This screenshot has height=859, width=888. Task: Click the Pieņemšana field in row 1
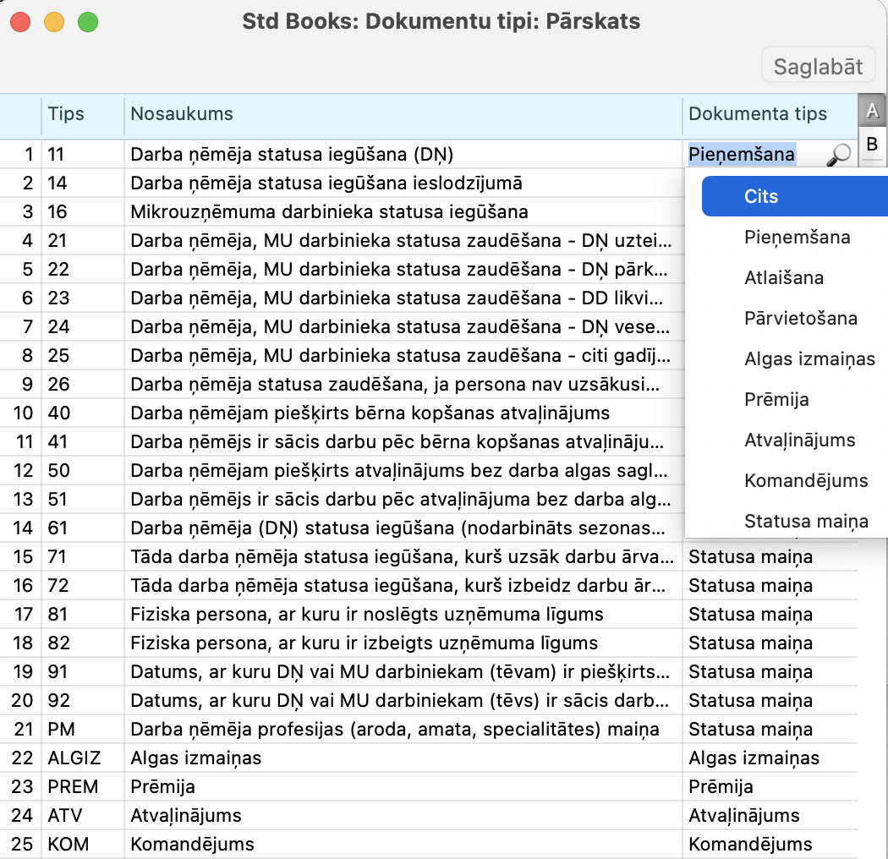coord(742,155)
